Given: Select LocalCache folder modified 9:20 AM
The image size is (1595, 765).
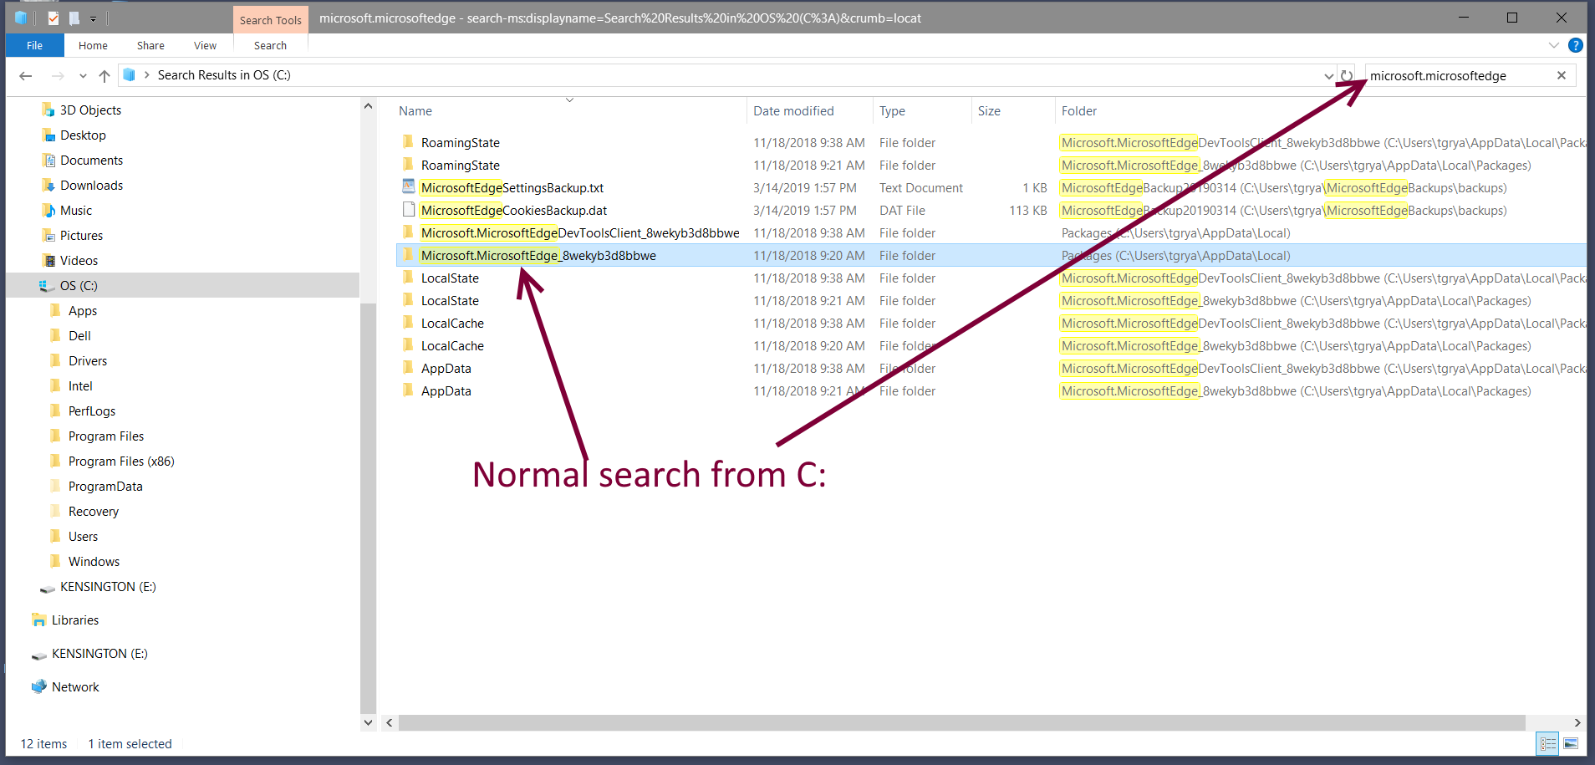Looking at the screenshot, I should 452,346.
